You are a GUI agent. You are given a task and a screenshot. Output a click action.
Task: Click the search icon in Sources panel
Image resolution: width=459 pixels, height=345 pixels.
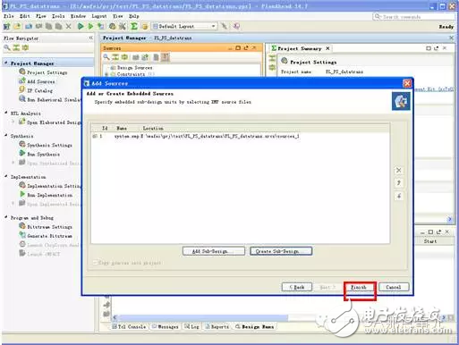106,57
